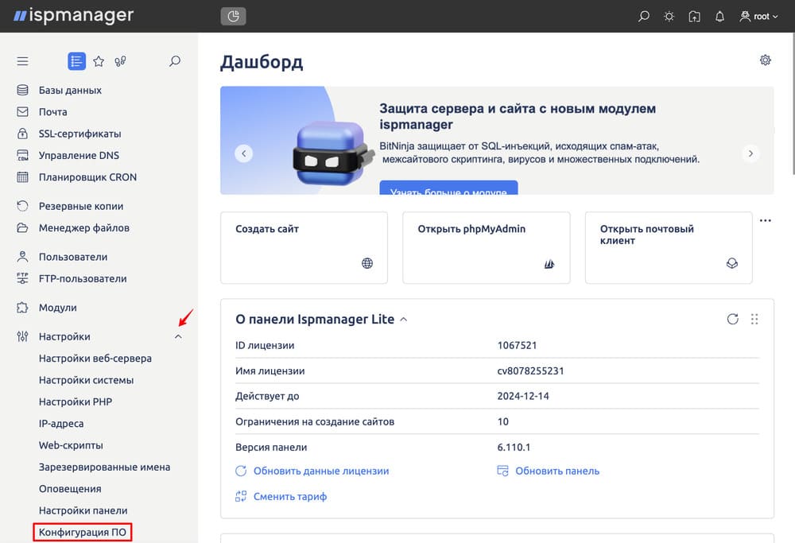The width and height of the screenshot is (795, 543).
Task: Click Открыть phpMyAdmin card
Action: pyautogui.click(x=487, y=247)
